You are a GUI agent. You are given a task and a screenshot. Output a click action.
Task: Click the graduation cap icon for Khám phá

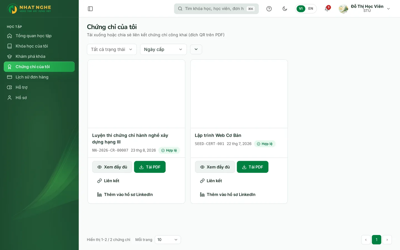[x=9, y=56]
